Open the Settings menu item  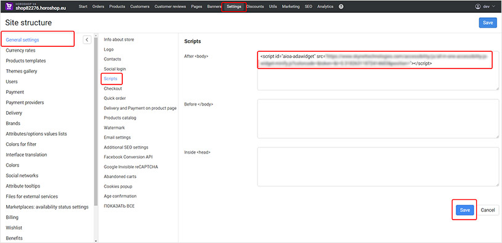point(234,6)
